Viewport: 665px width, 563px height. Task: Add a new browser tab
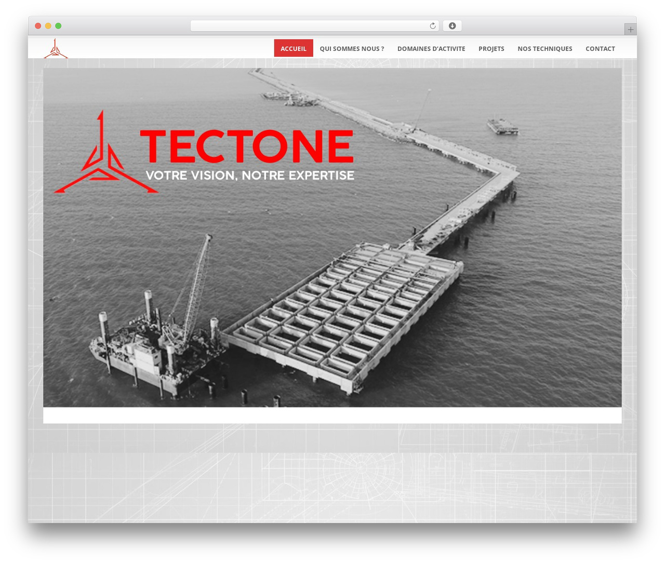point(630,30)
